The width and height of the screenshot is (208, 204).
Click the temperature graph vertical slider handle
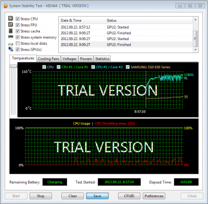pyautogui.click(x=14, y=66)
